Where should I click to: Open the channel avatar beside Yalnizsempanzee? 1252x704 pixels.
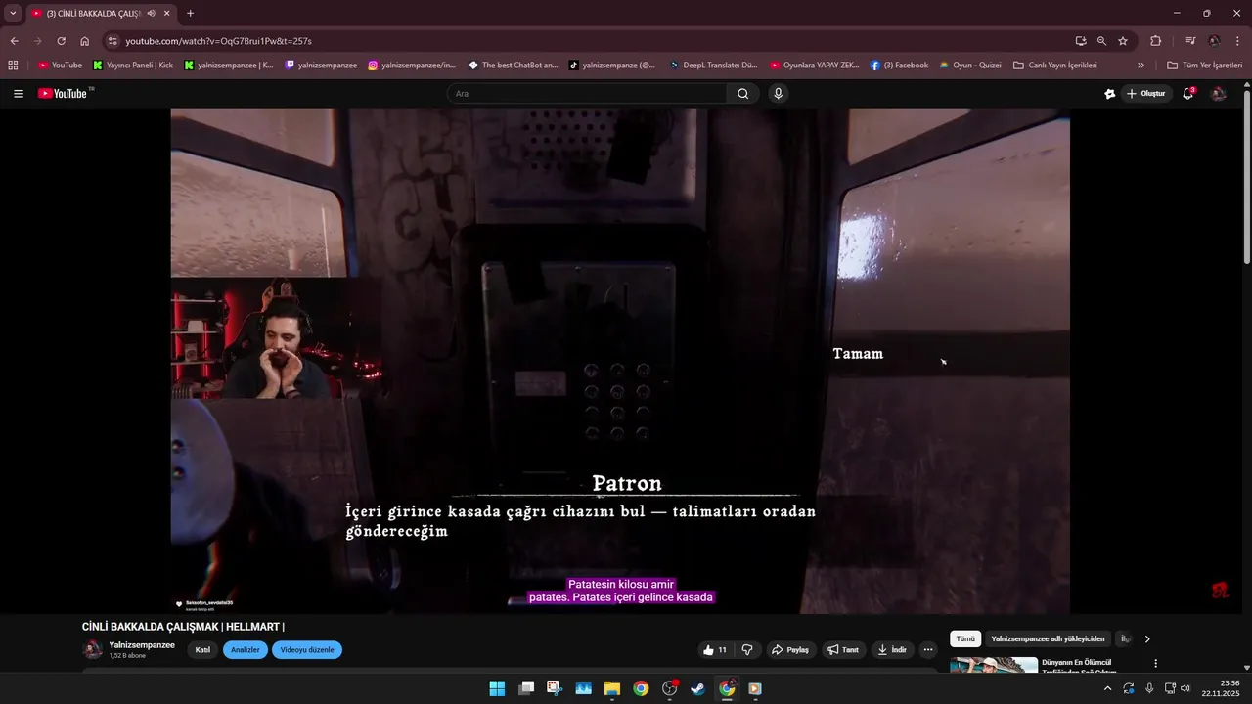93,650
